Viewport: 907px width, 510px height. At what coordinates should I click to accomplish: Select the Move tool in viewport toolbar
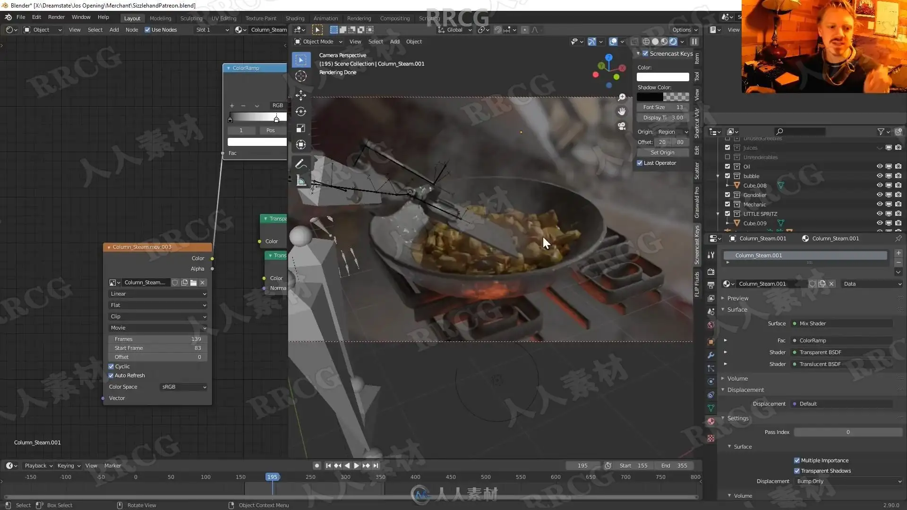point(301,95)
